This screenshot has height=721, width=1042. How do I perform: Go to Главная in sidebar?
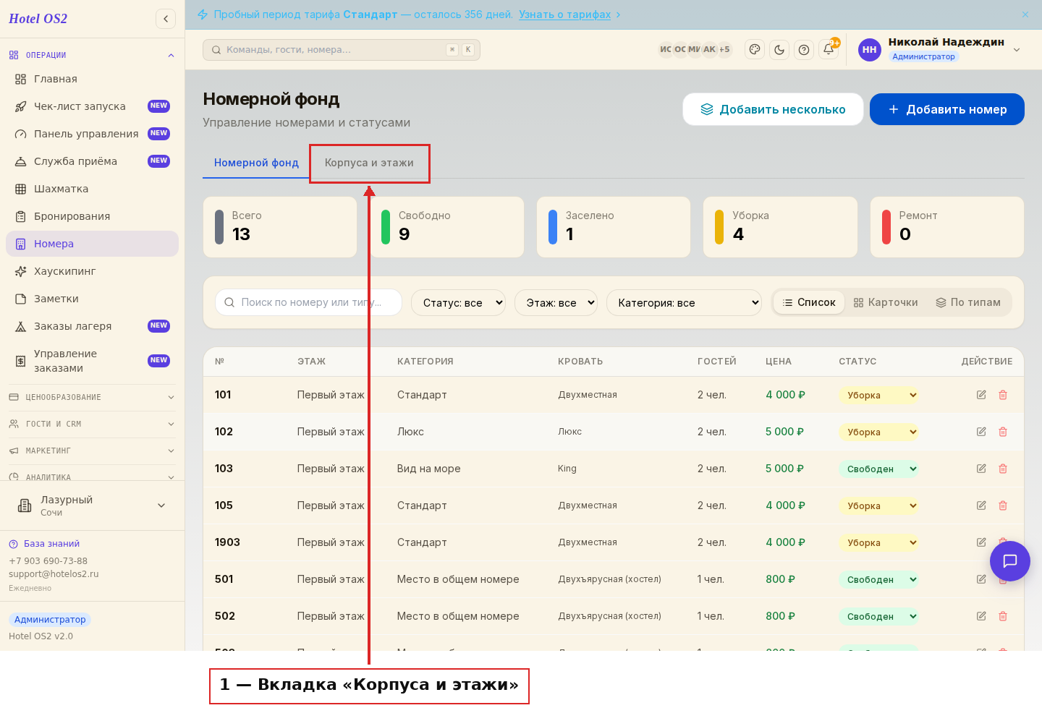point(92,79)
